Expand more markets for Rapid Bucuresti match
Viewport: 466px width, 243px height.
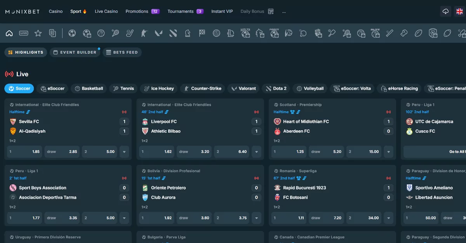click(x=388, y=218)
